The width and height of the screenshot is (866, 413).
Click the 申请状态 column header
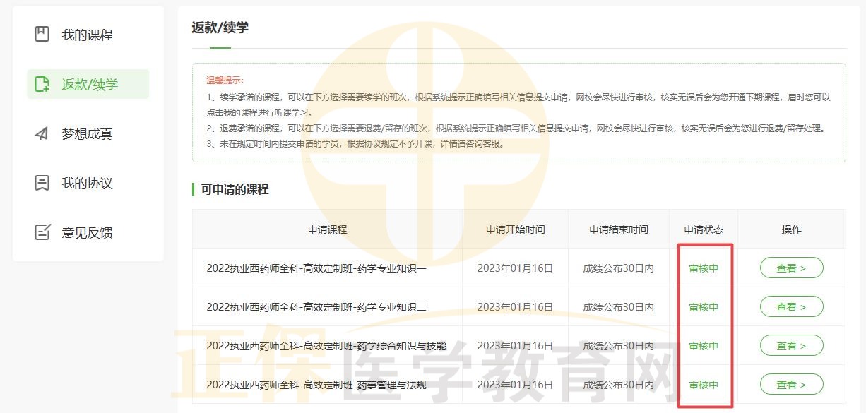pyautogui.click(x=704, y=229)
